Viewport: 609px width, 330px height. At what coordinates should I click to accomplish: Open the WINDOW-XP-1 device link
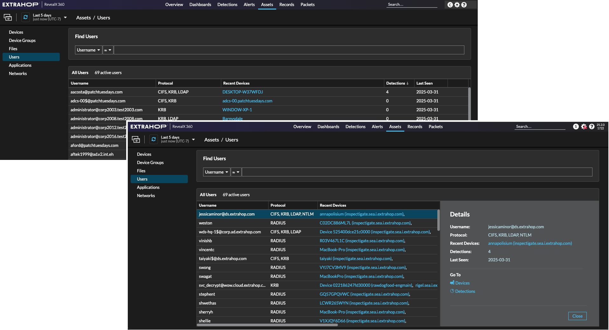pos(237,110)
